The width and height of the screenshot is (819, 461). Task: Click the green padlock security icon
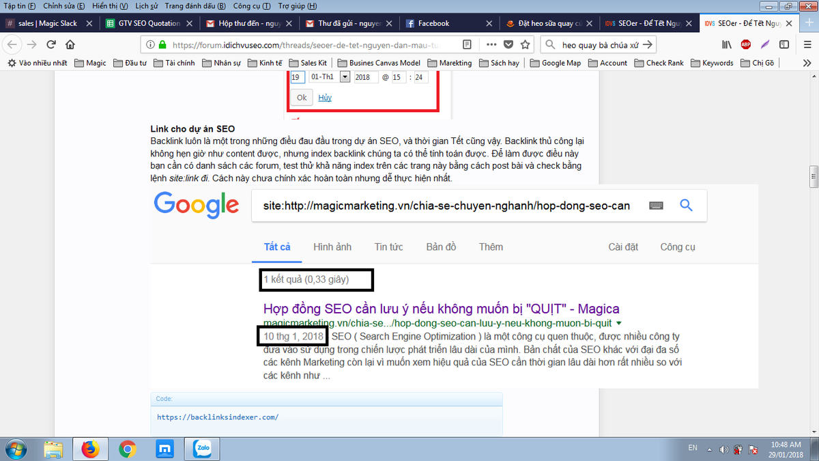click(162, 45)
